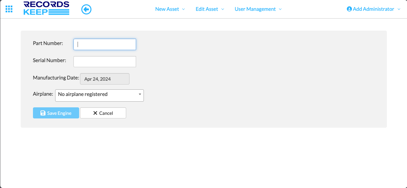Open the Manufacturing Date field
The height and width of the screenshot is (188, 407).
105,79
